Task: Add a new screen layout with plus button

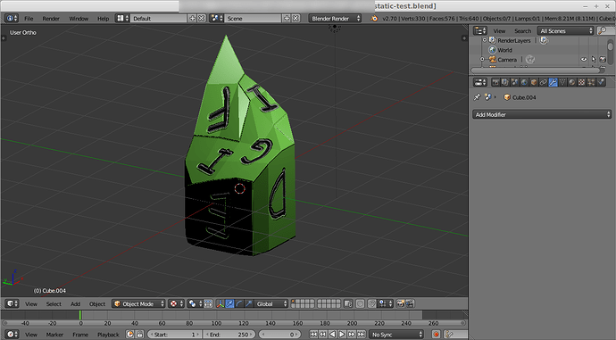Action: point(192,19)
